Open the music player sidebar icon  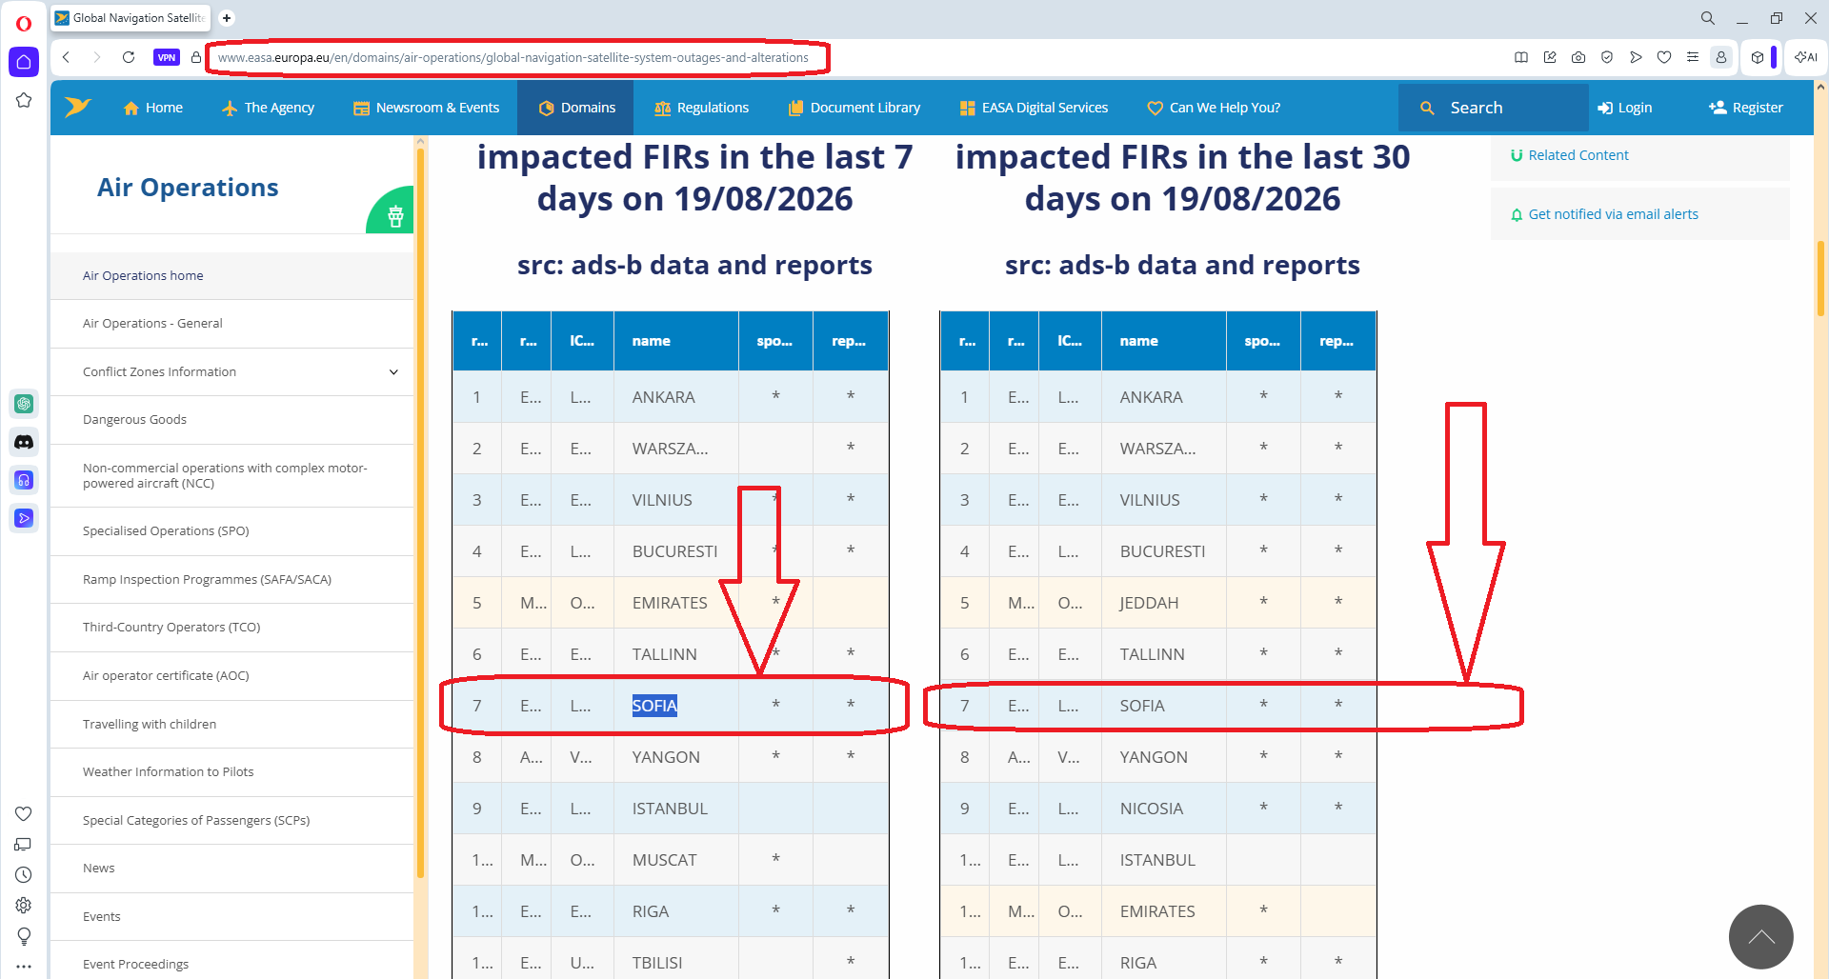24,480
